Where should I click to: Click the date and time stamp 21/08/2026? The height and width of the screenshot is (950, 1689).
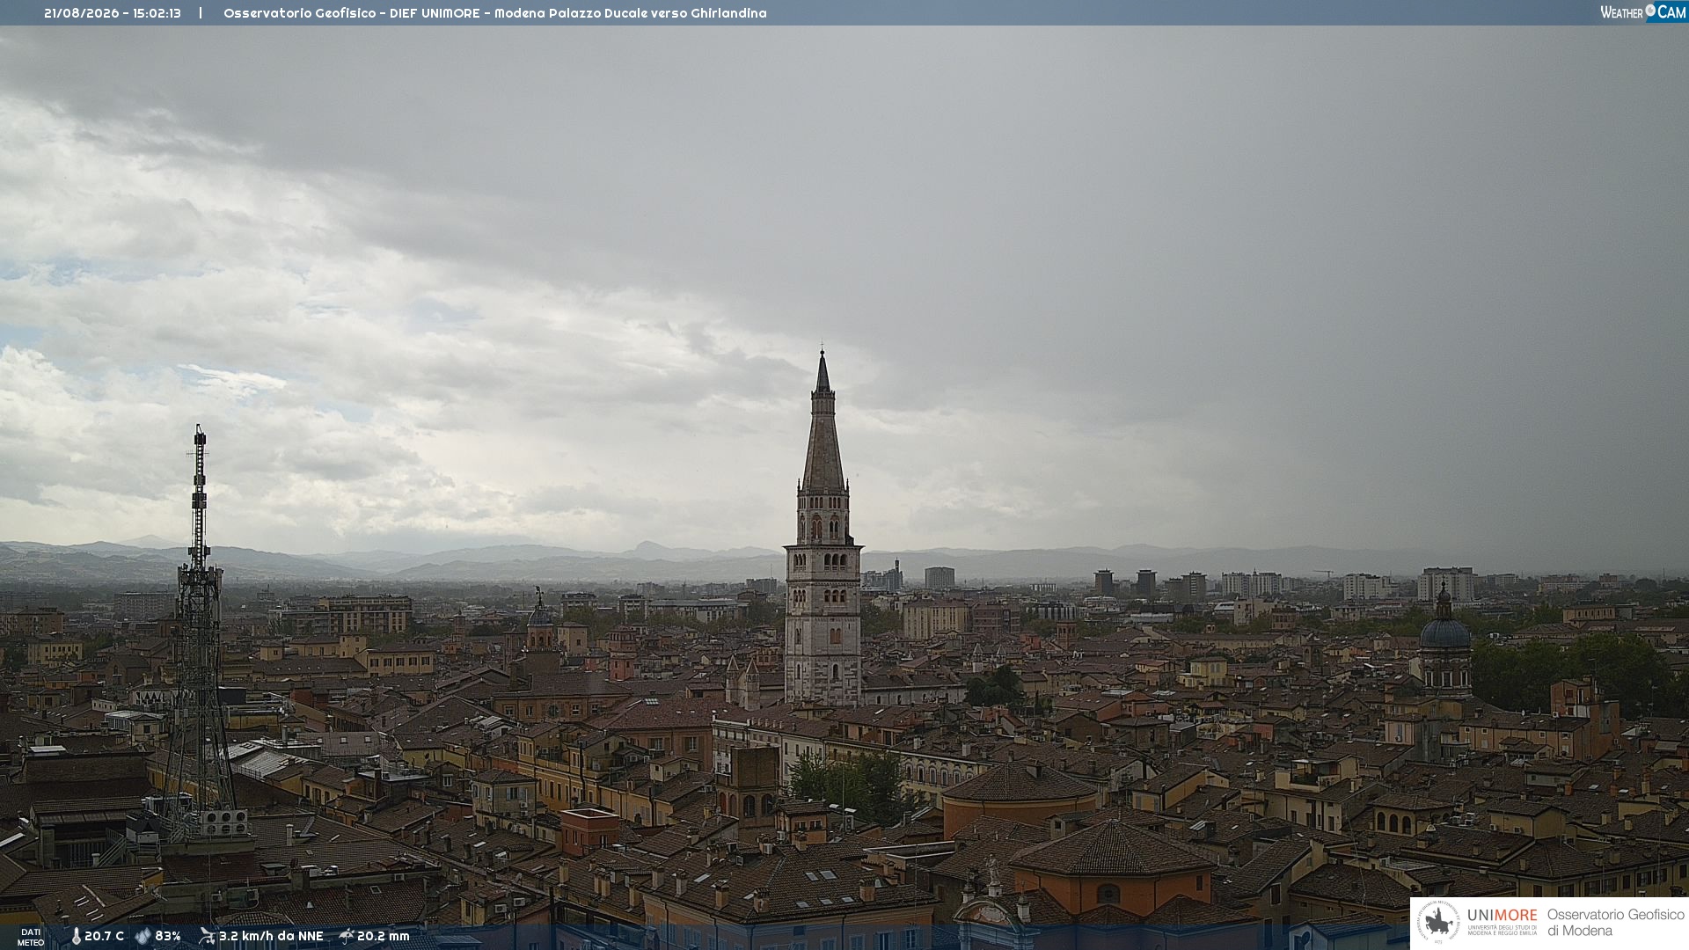point(113,13)
